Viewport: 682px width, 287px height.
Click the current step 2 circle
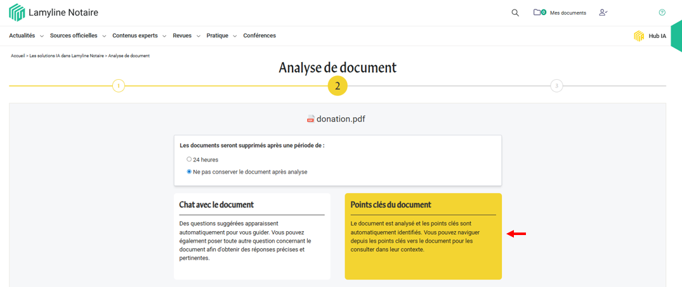(338, 86)
